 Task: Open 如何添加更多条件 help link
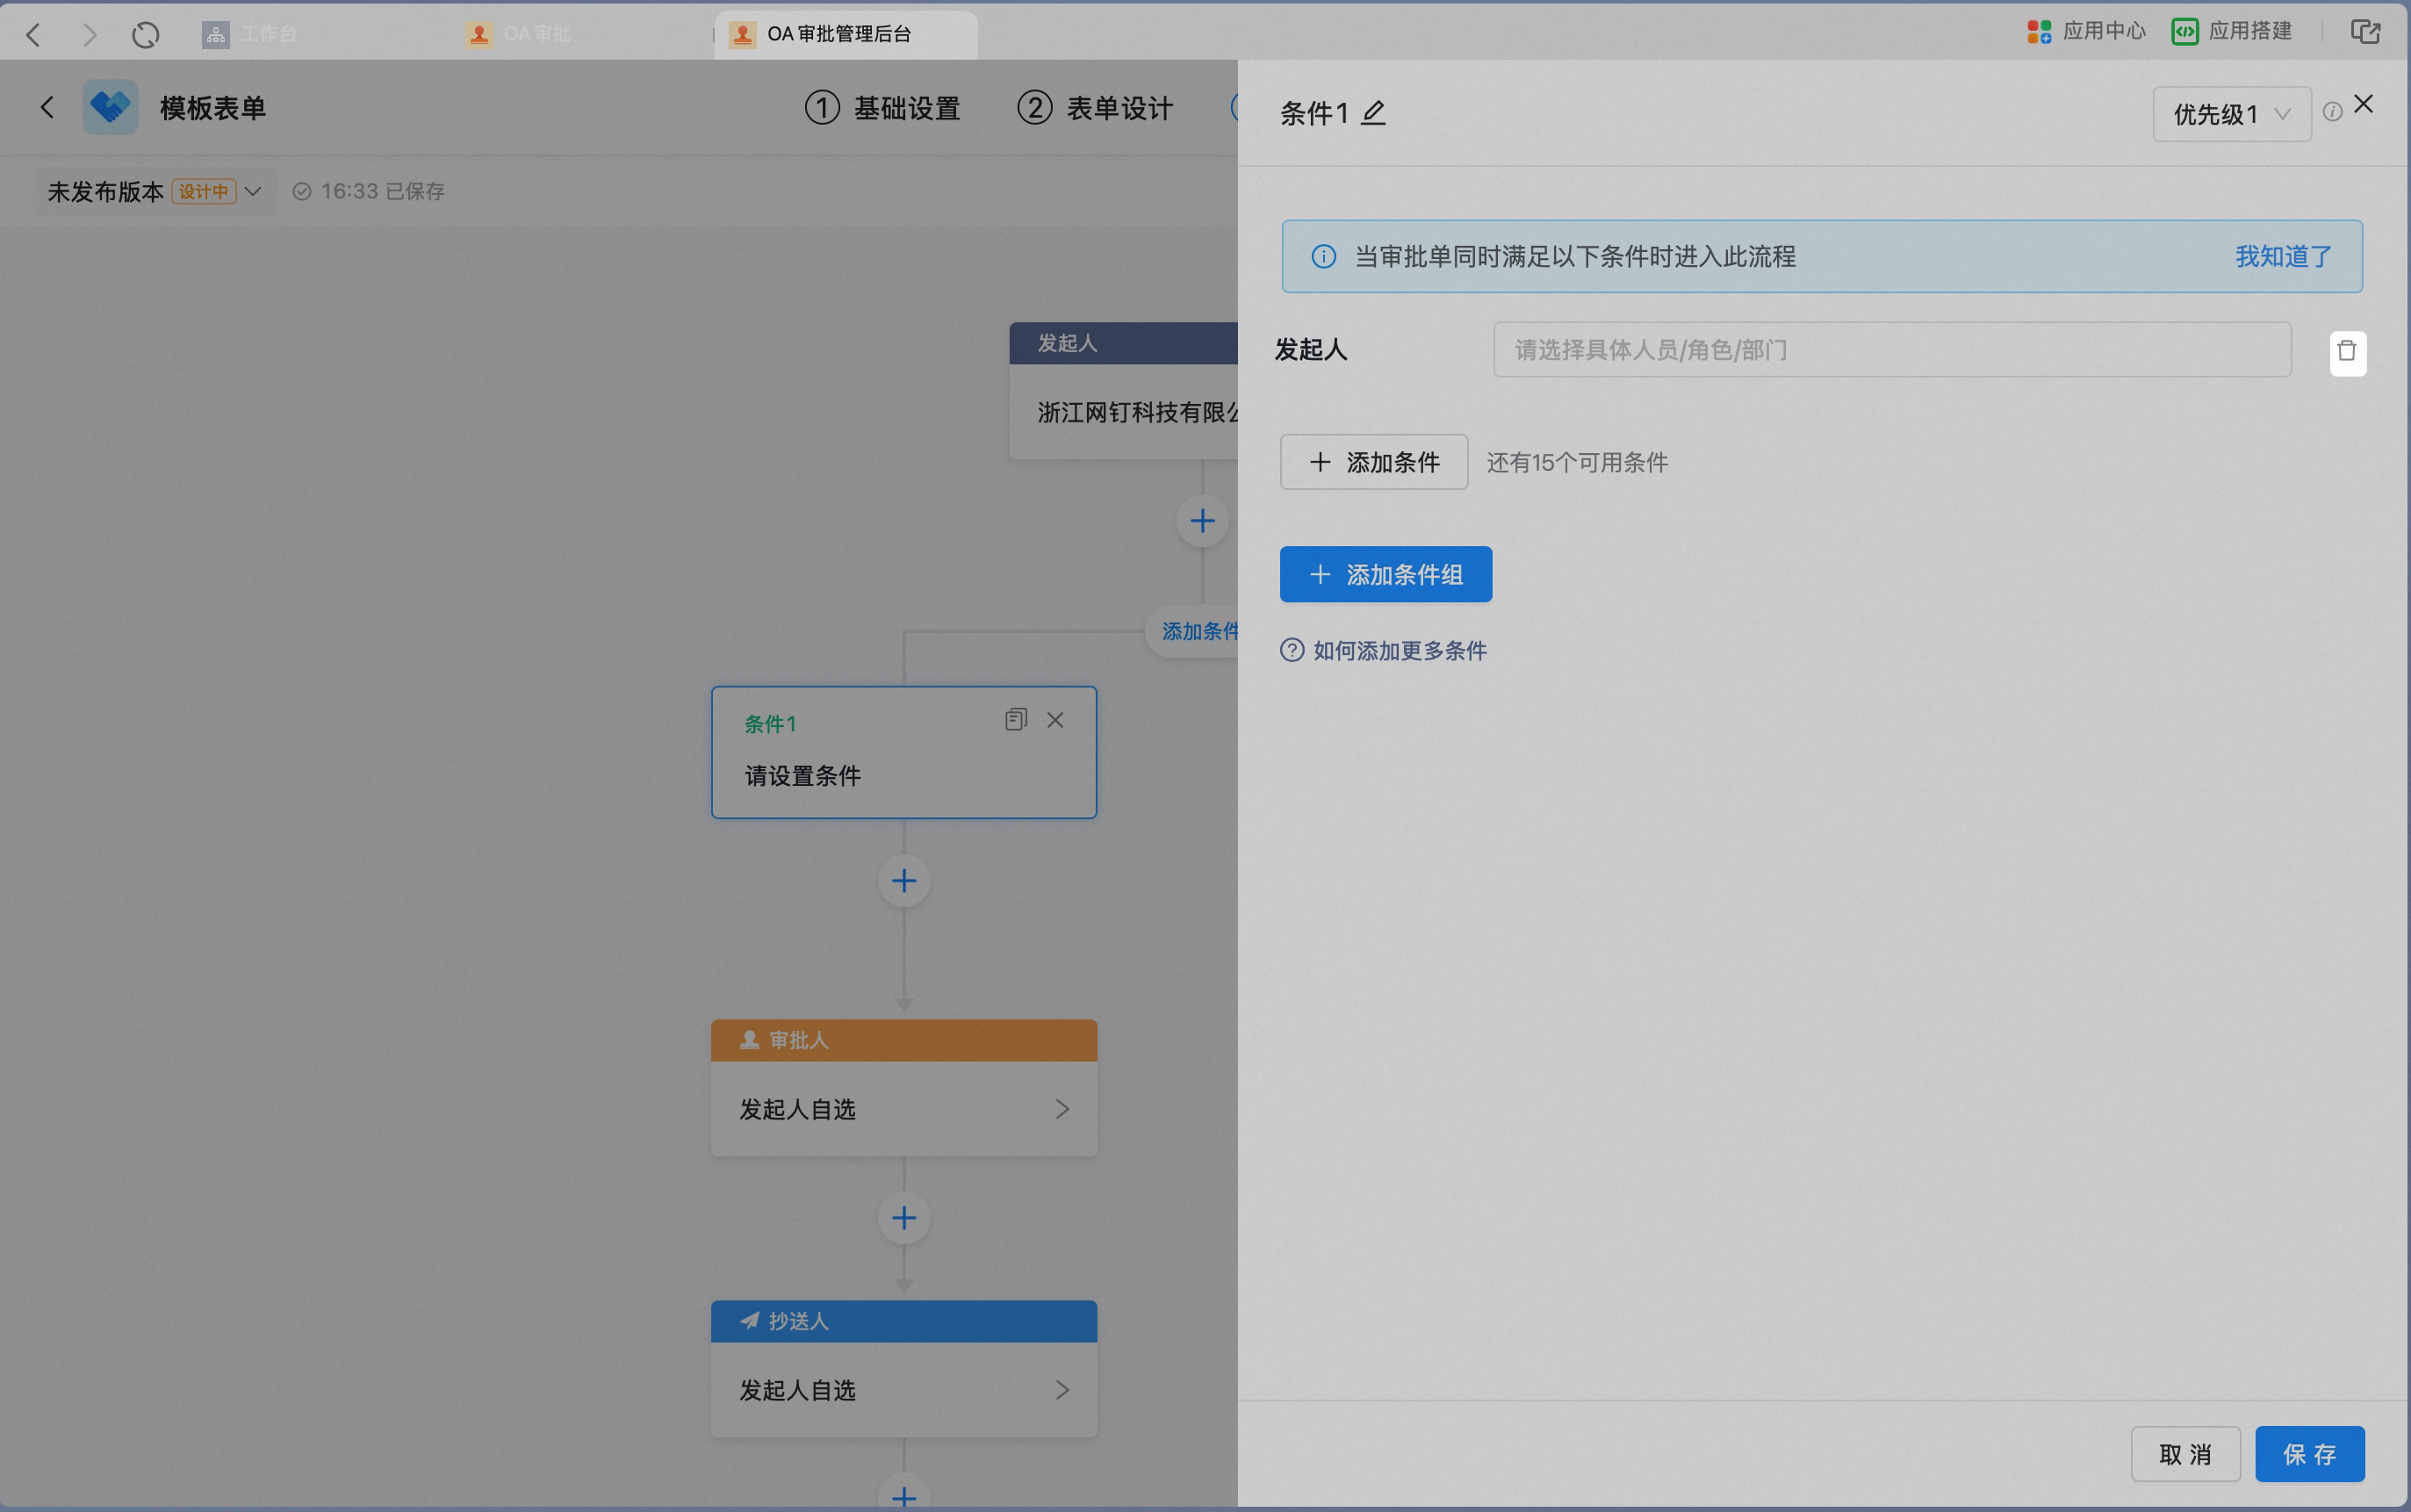coord(1384,651)
